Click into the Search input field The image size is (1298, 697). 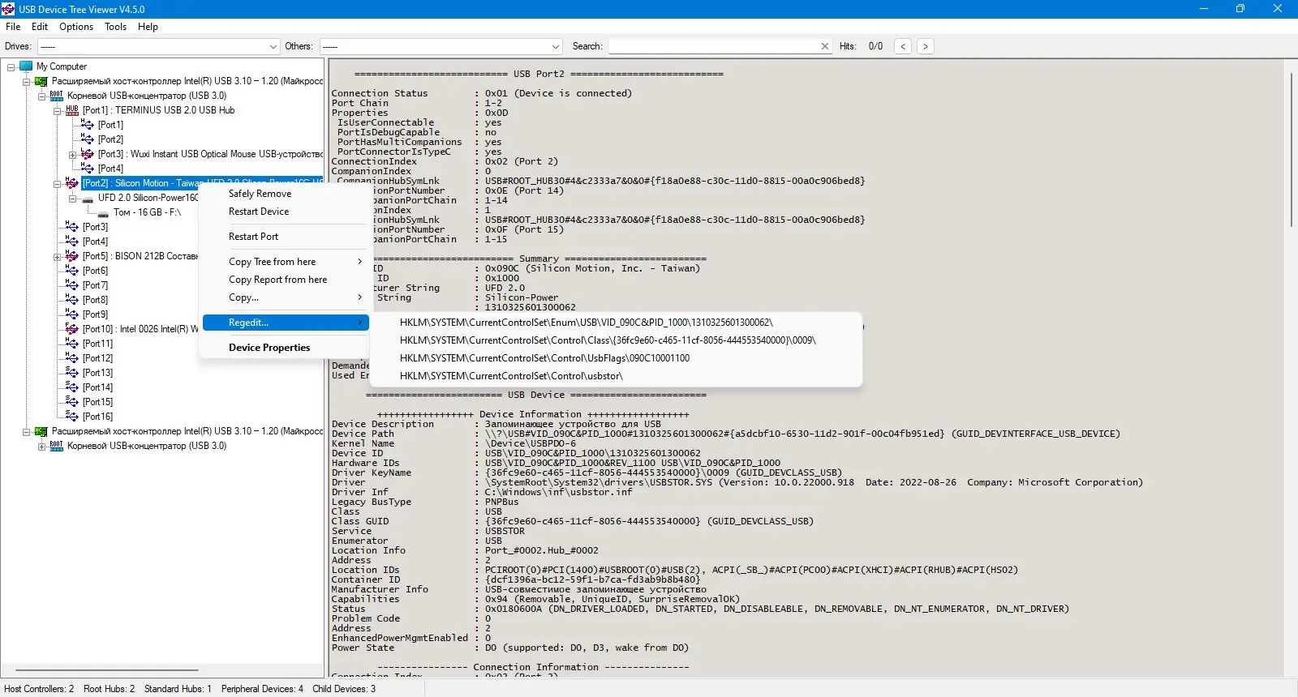(714, 46)
